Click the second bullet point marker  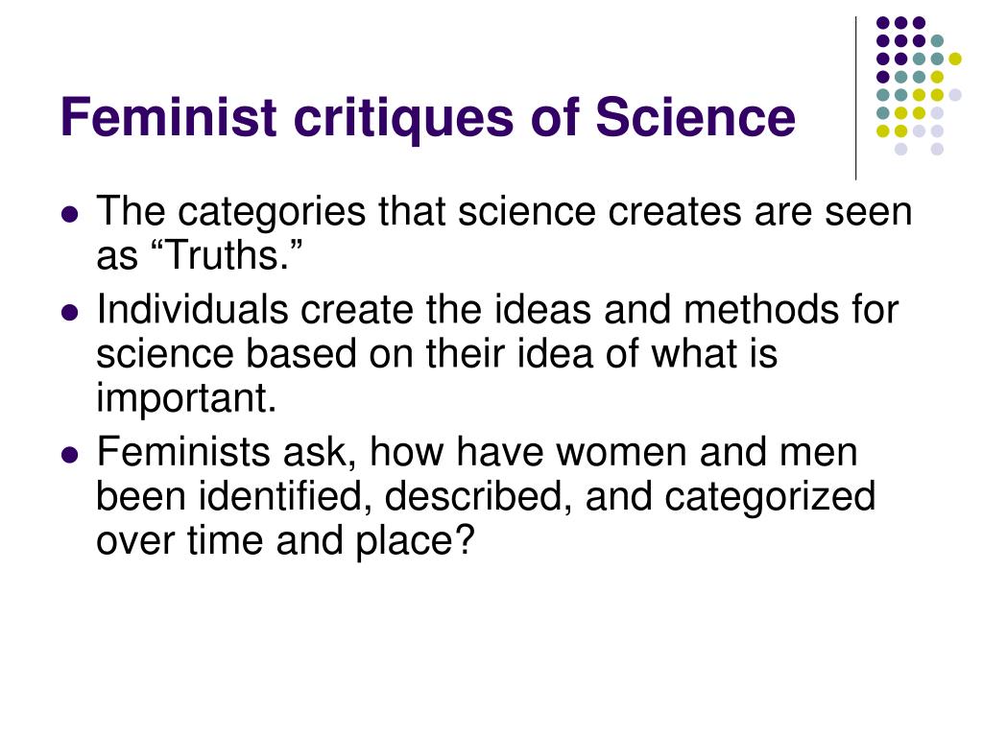70,312
